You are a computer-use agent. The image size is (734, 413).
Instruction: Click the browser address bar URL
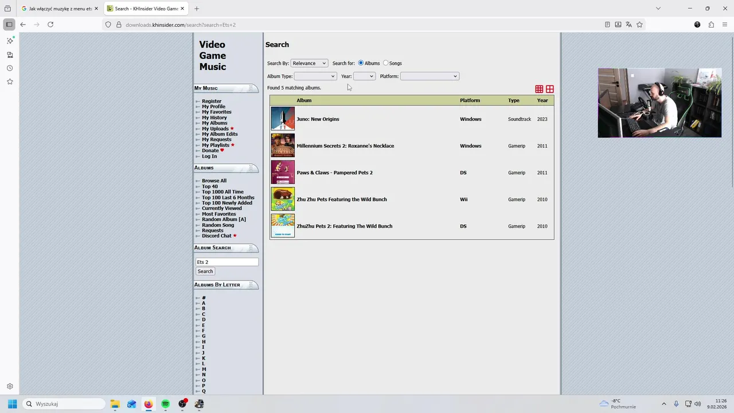click(x=181, y=25)
